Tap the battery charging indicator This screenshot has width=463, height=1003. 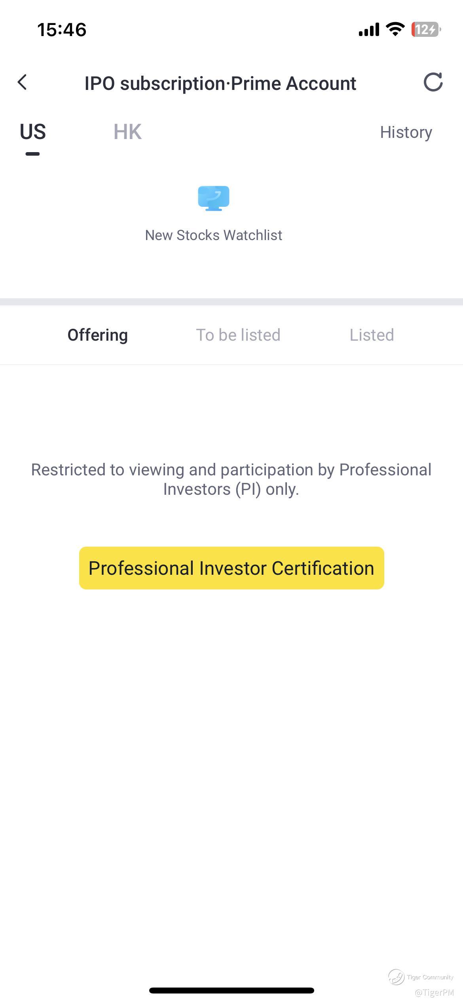426,29
